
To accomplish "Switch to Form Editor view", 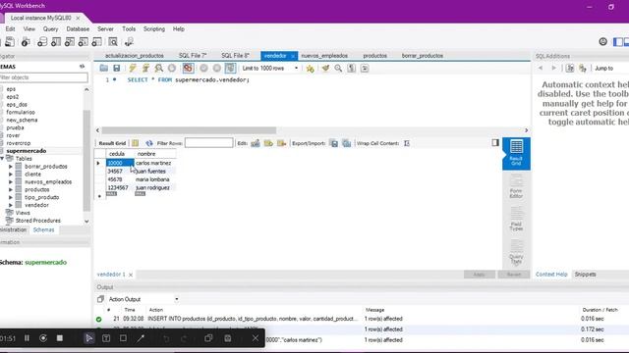I will (516, 186).
